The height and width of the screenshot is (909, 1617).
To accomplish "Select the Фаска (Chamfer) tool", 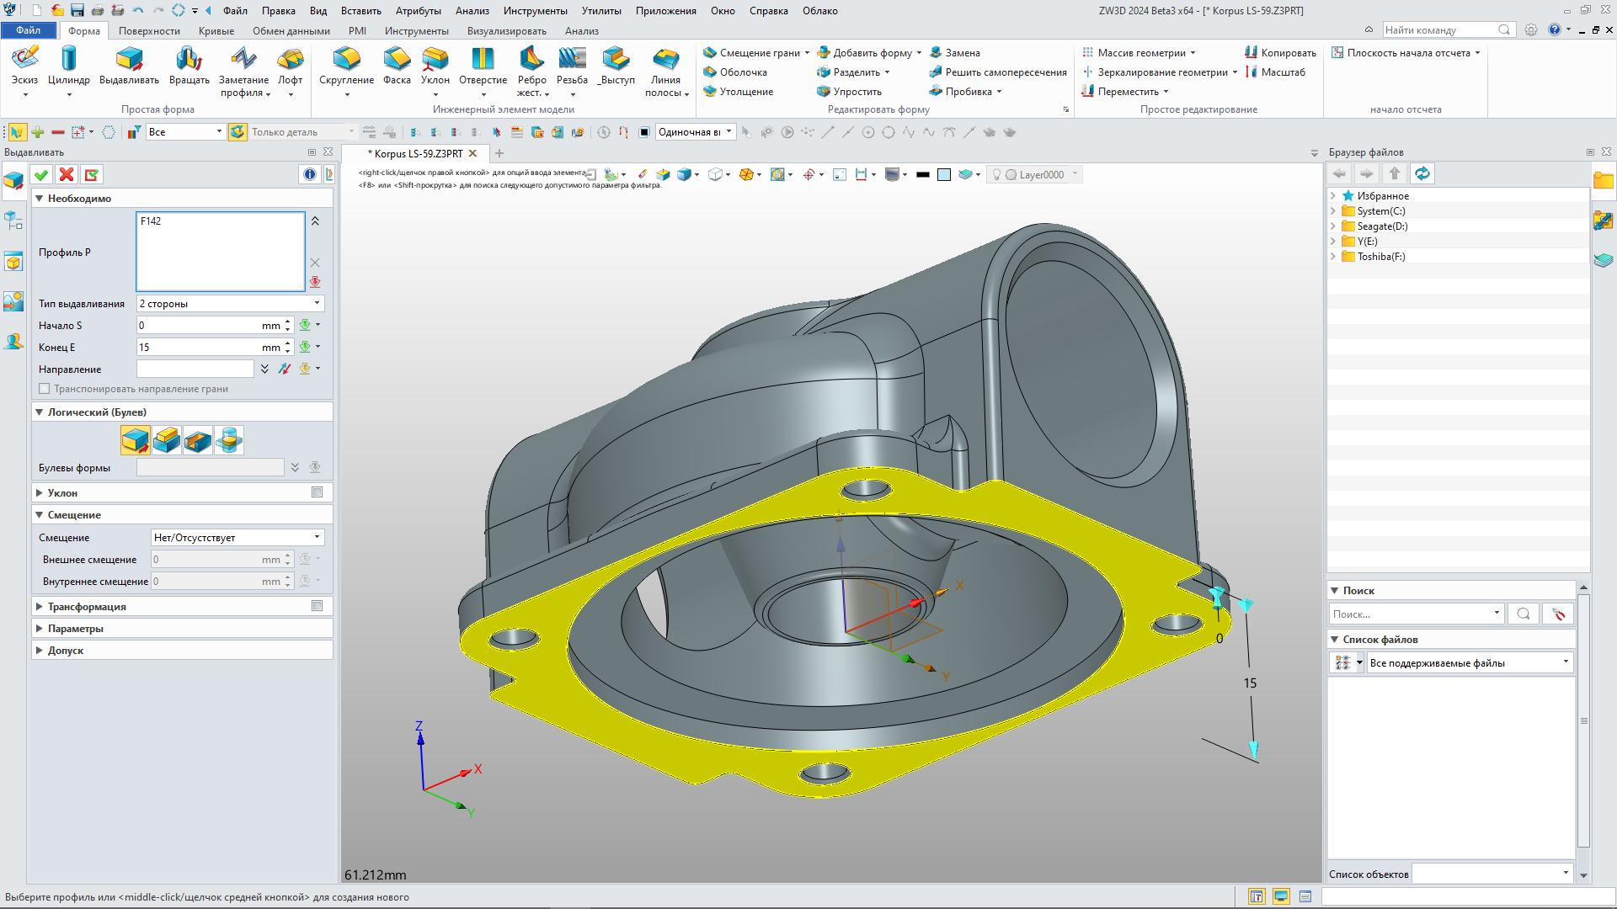I will 397,59.
